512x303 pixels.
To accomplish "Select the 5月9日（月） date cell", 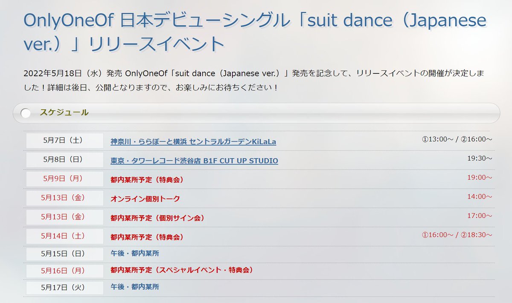I will (x=65, y=179).
